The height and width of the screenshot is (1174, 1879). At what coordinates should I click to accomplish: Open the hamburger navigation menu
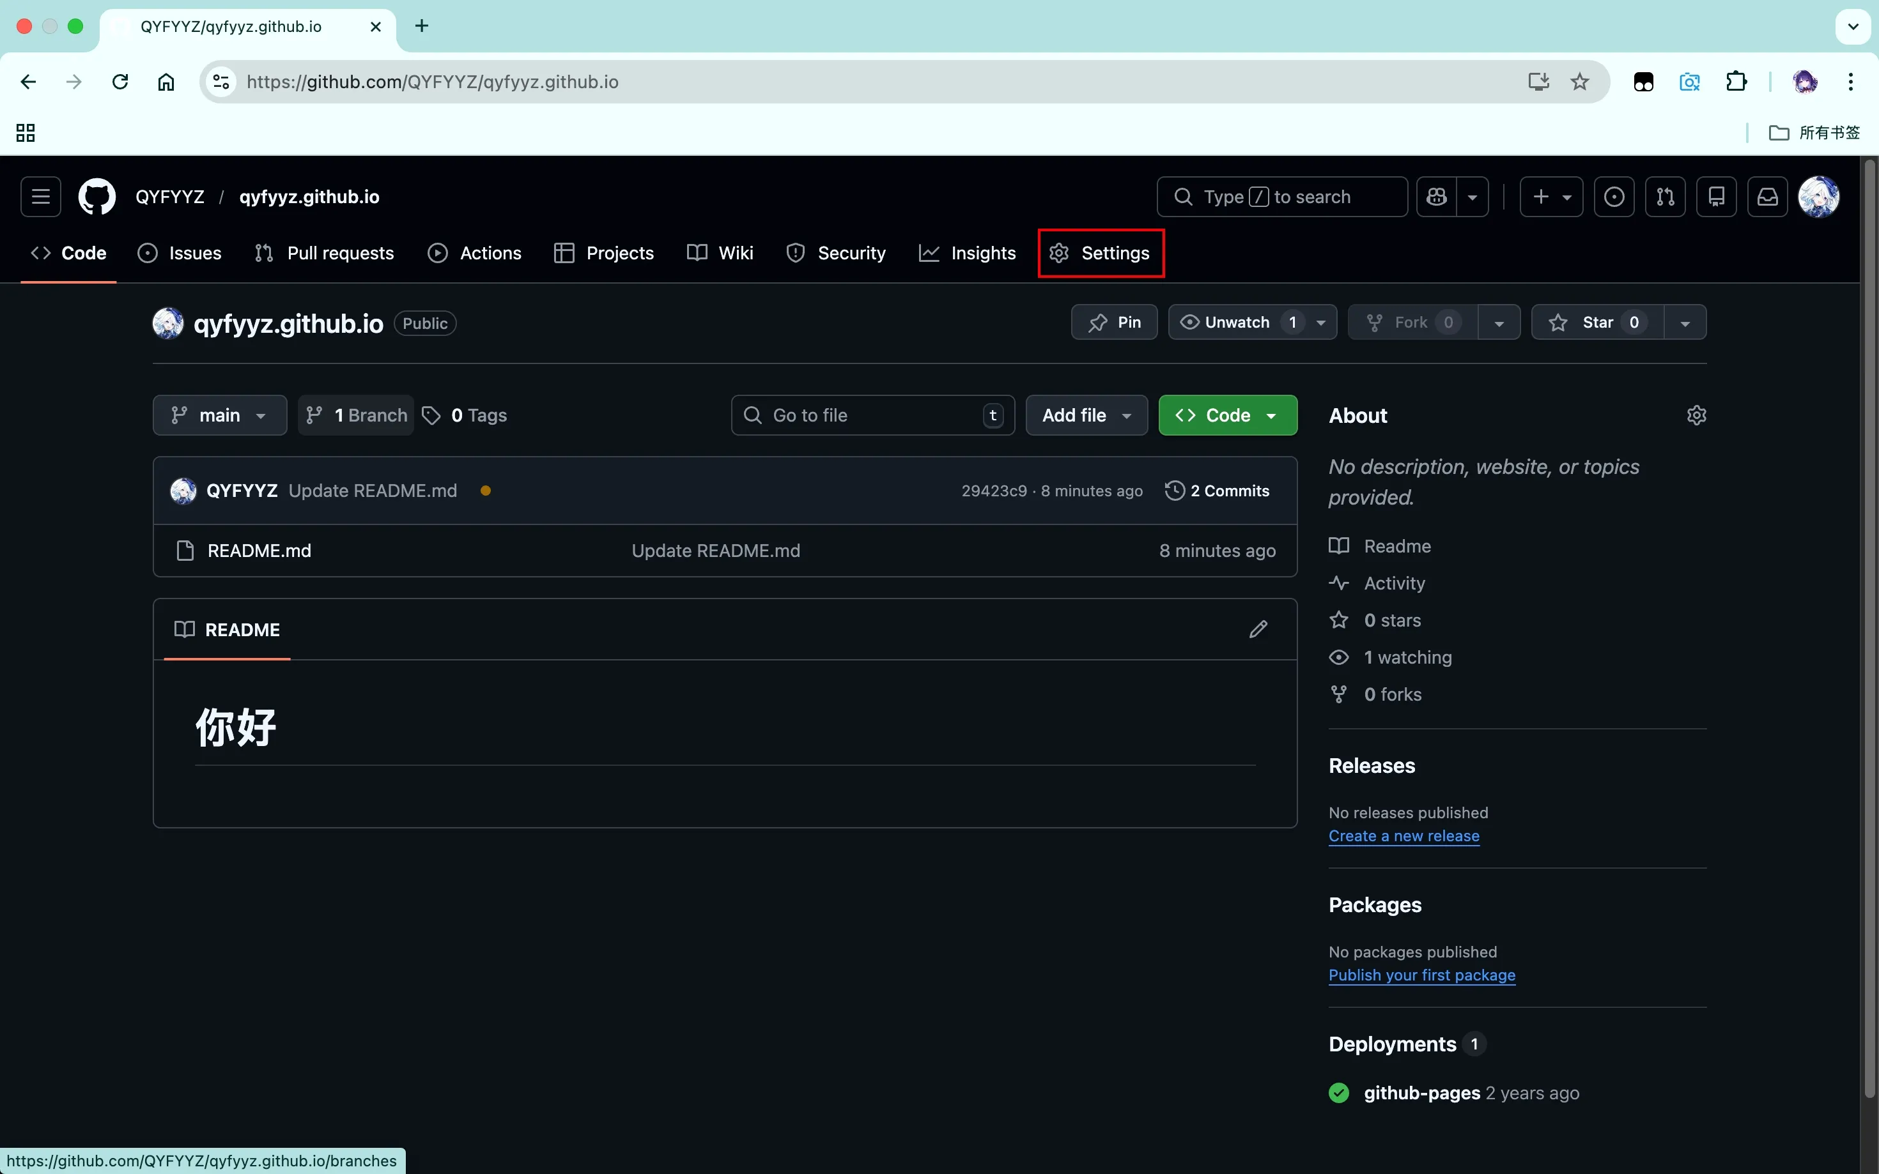tap(40, 197)
